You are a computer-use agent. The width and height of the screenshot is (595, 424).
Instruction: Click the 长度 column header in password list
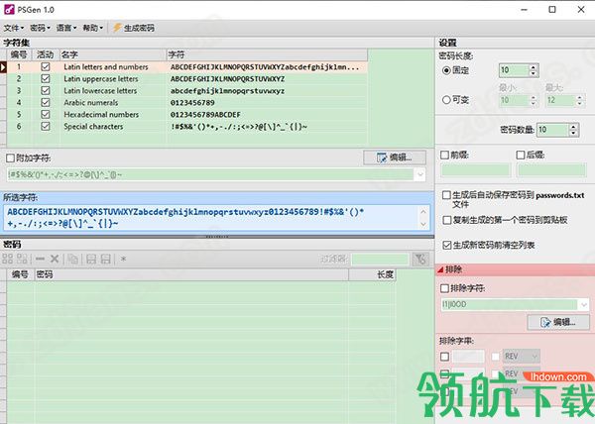point(372,274)
